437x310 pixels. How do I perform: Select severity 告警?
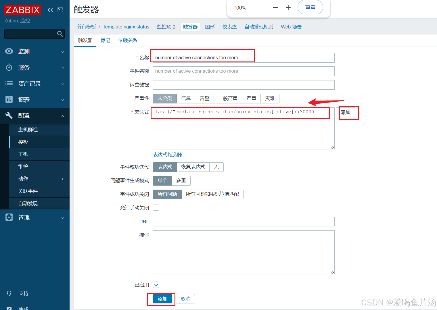(x=204, y=99)
